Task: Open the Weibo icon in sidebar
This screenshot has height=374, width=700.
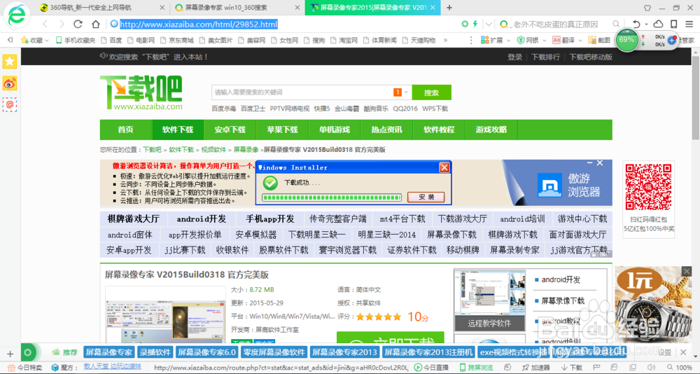Action: pyautogui.click(x=10, y=83)
